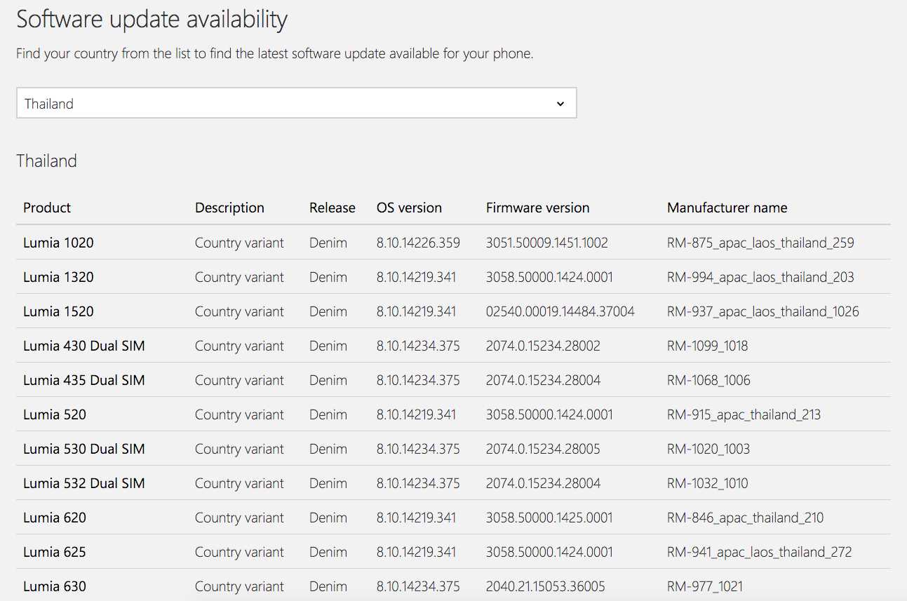907x601 pixels.
Task: Click the RM-846_apac_thailand_210 manufacturer name
Action: tap(745, 518)
